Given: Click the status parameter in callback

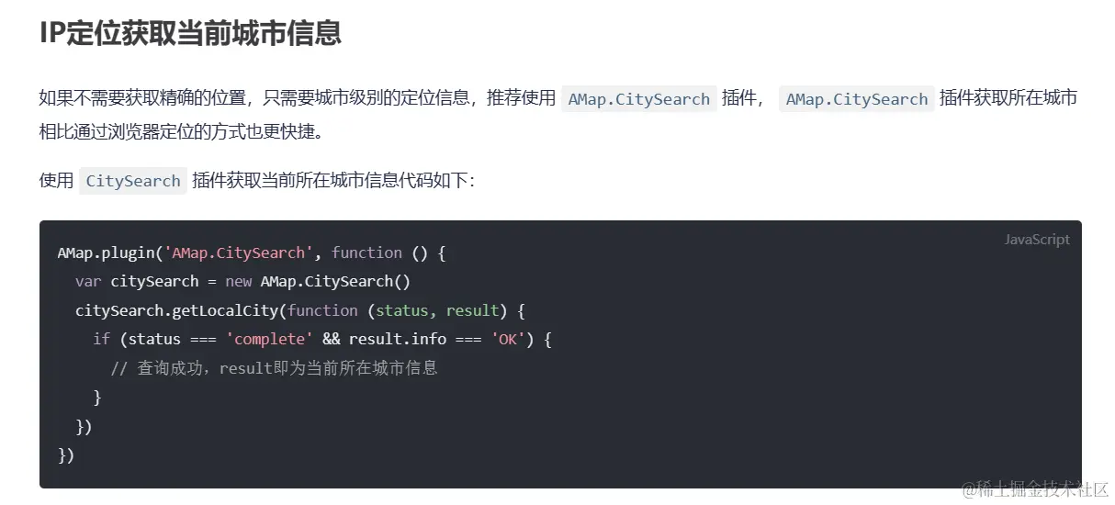Looking at the screenshot, I should click(x=402, y=310).
